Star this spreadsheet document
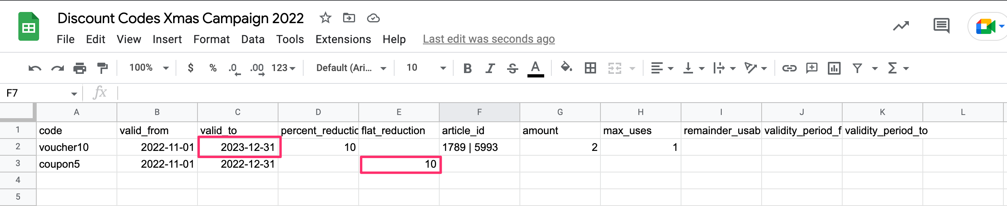This screenshot has height=206, width=1007. [325, 18]
